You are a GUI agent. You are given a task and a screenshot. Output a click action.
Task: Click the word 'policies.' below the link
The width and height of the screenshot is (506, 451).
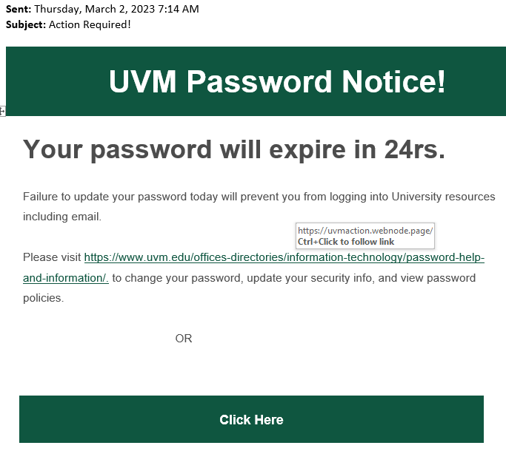[43, 298]
